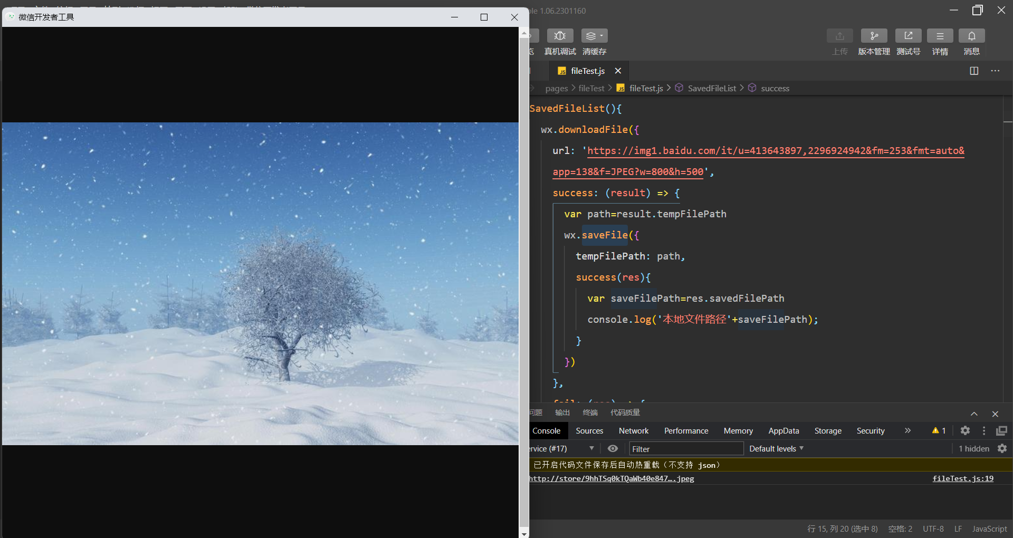The image size is (1013, 538).
Task: Open DevTools customize vertical-dots menu
Action: point(983,430)
